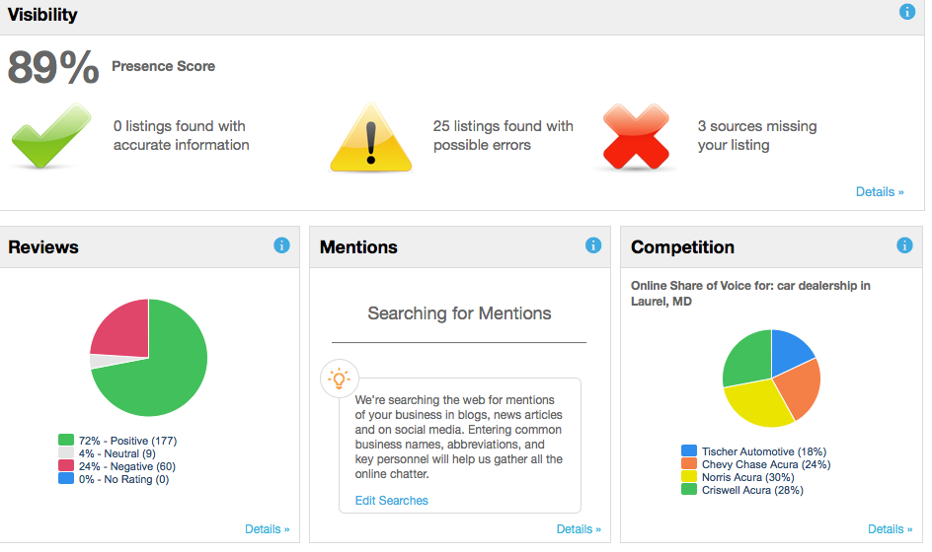Click orange Chevy Chase Acura legend swatch
Screen dimensions: 932x552
click(689, 463)
